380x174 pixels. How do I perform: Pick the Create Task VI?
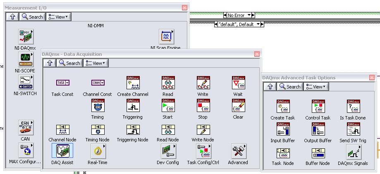click(283, 106)
